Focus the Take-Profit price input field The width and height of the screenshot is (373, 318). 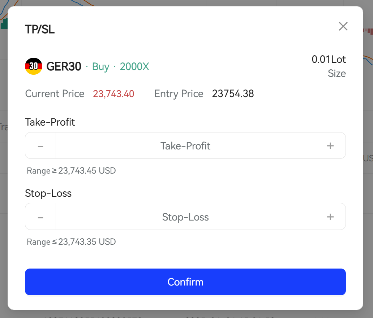(185, 145)
